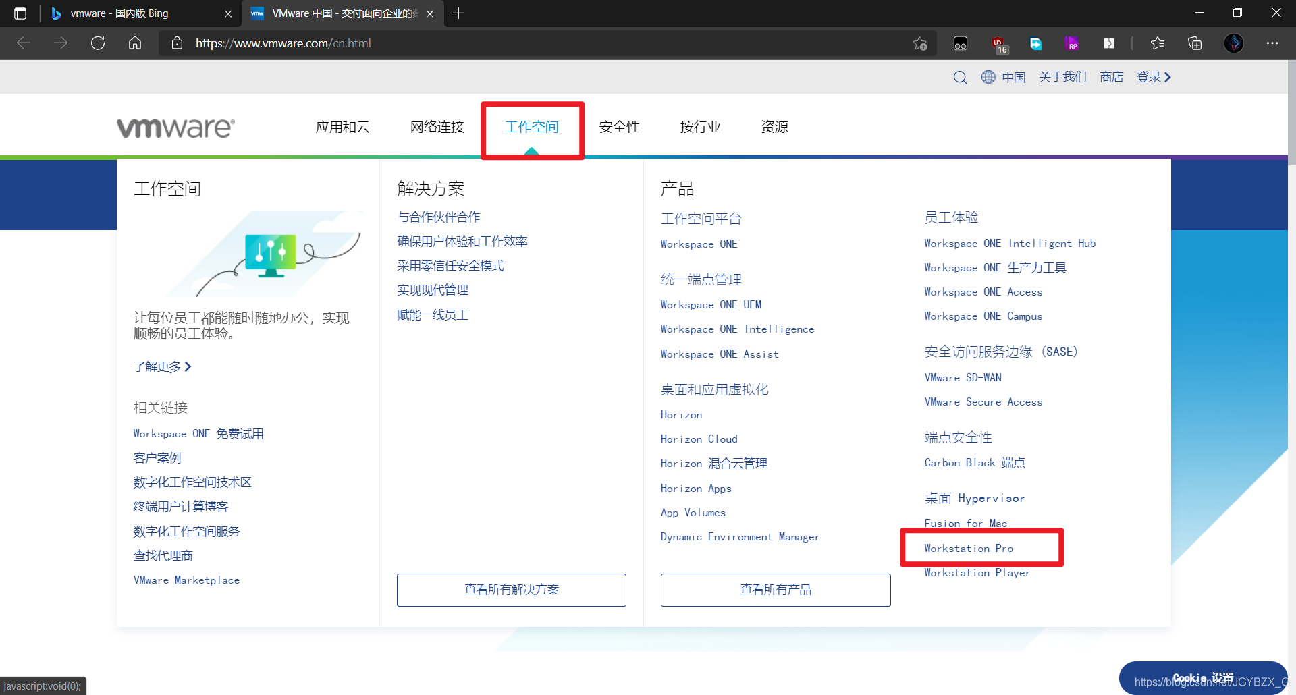This screenshot has height=695, width=1296.
Task: Open the Workspace ONE Campus link
Action: 983,316
